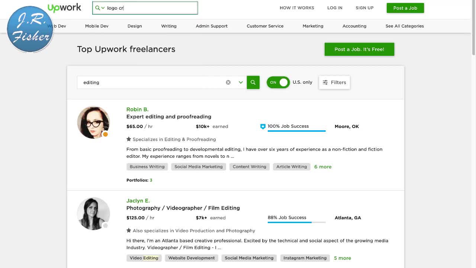The height and width of the screenshot is (268, 476).
Task: Click the $65.00 / hr rate
Action: pyautogui.click(x=139, y=127)
